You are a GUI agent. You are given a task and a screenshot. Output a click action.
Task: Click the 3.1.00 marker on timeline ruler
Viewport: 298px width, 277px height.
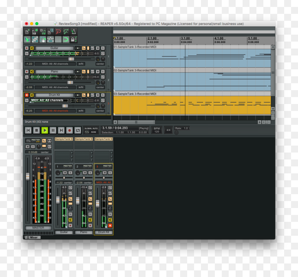[x=185, y=38]
